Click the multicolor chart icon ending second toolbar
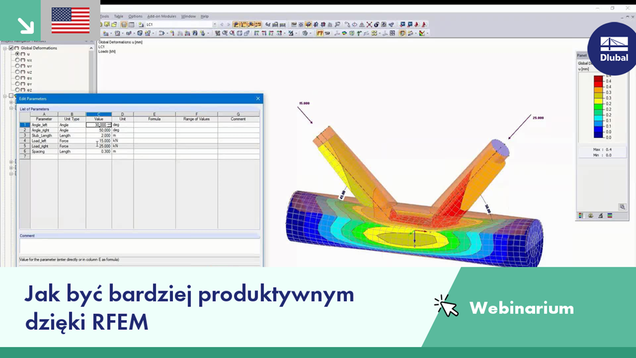The image size is (636, 358). (x=421, y=33)
